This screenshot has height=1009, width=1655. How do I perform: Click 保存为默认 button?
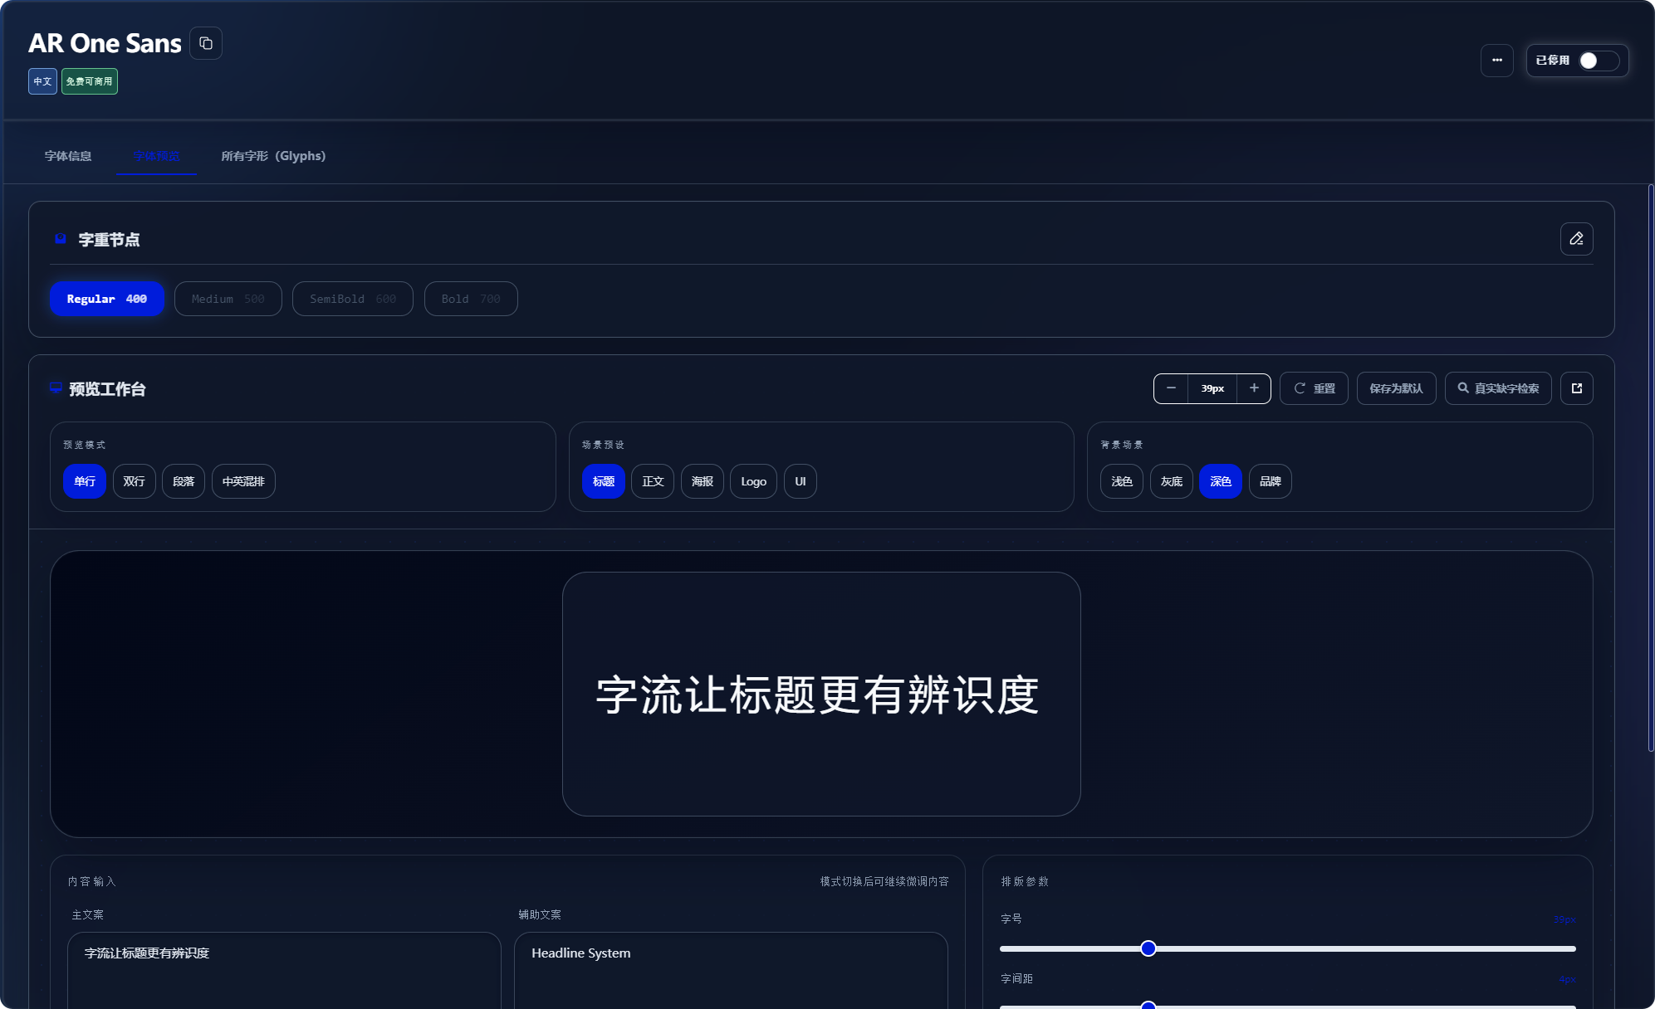click(x=1396, y=388)
